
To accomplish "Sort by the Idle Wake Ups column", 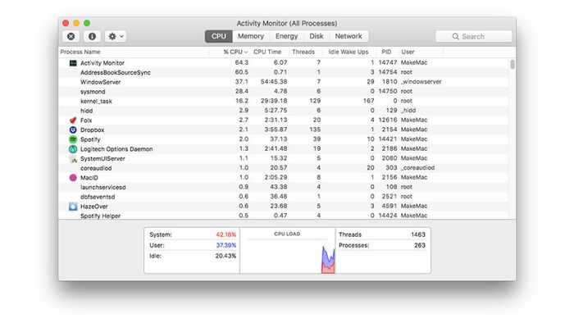I will 348,52.
